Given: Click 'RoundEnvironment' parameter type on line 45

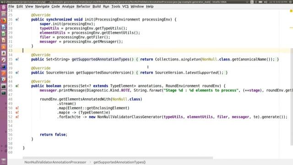Looking at the screenshot, I should [183, 86].
